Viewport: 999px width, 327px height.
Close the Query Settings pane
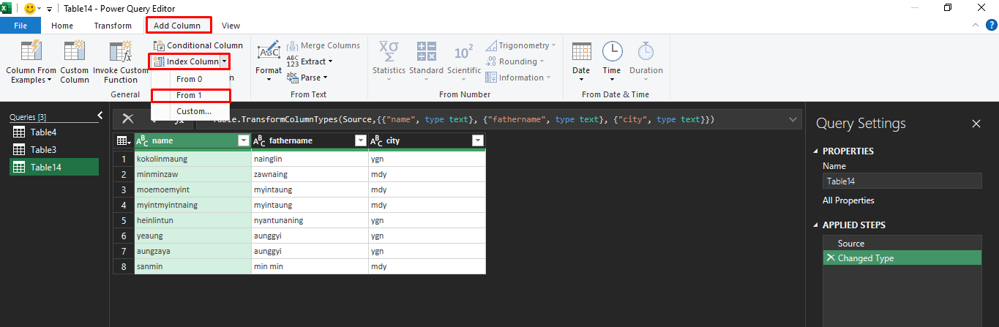[x=976, y=124]
